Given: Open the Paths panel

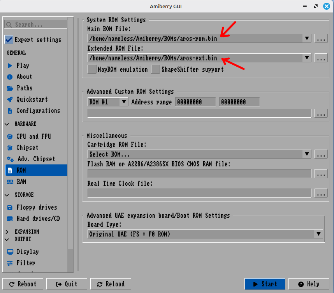Looking at the screenshot, I should [36, 88].
